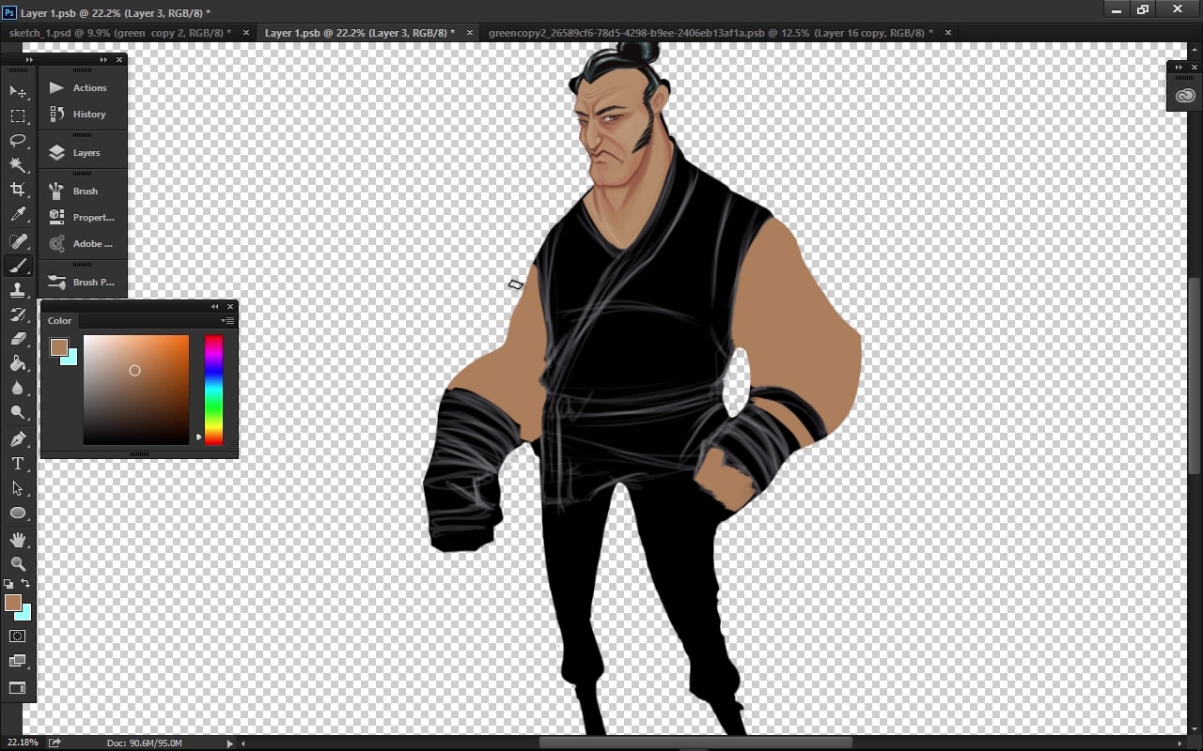Select the Blur droplet tool

(x=18, y=388)
